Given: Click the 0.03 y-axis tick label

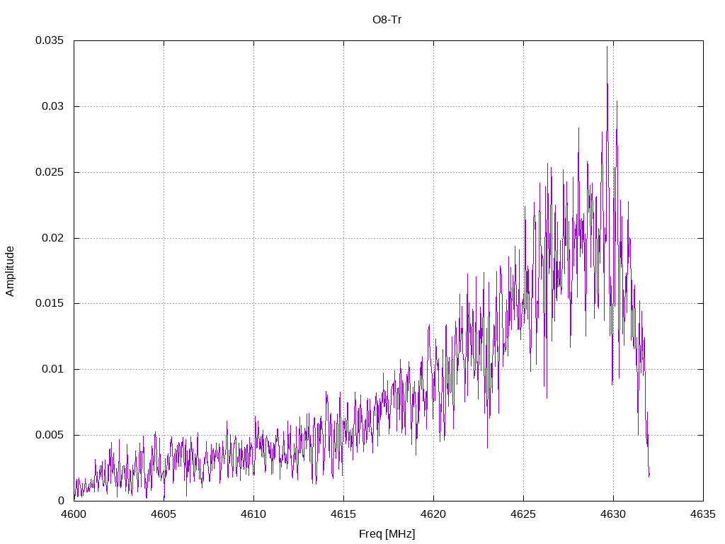Looking at the screenshot, I should (x=52, y=106).
